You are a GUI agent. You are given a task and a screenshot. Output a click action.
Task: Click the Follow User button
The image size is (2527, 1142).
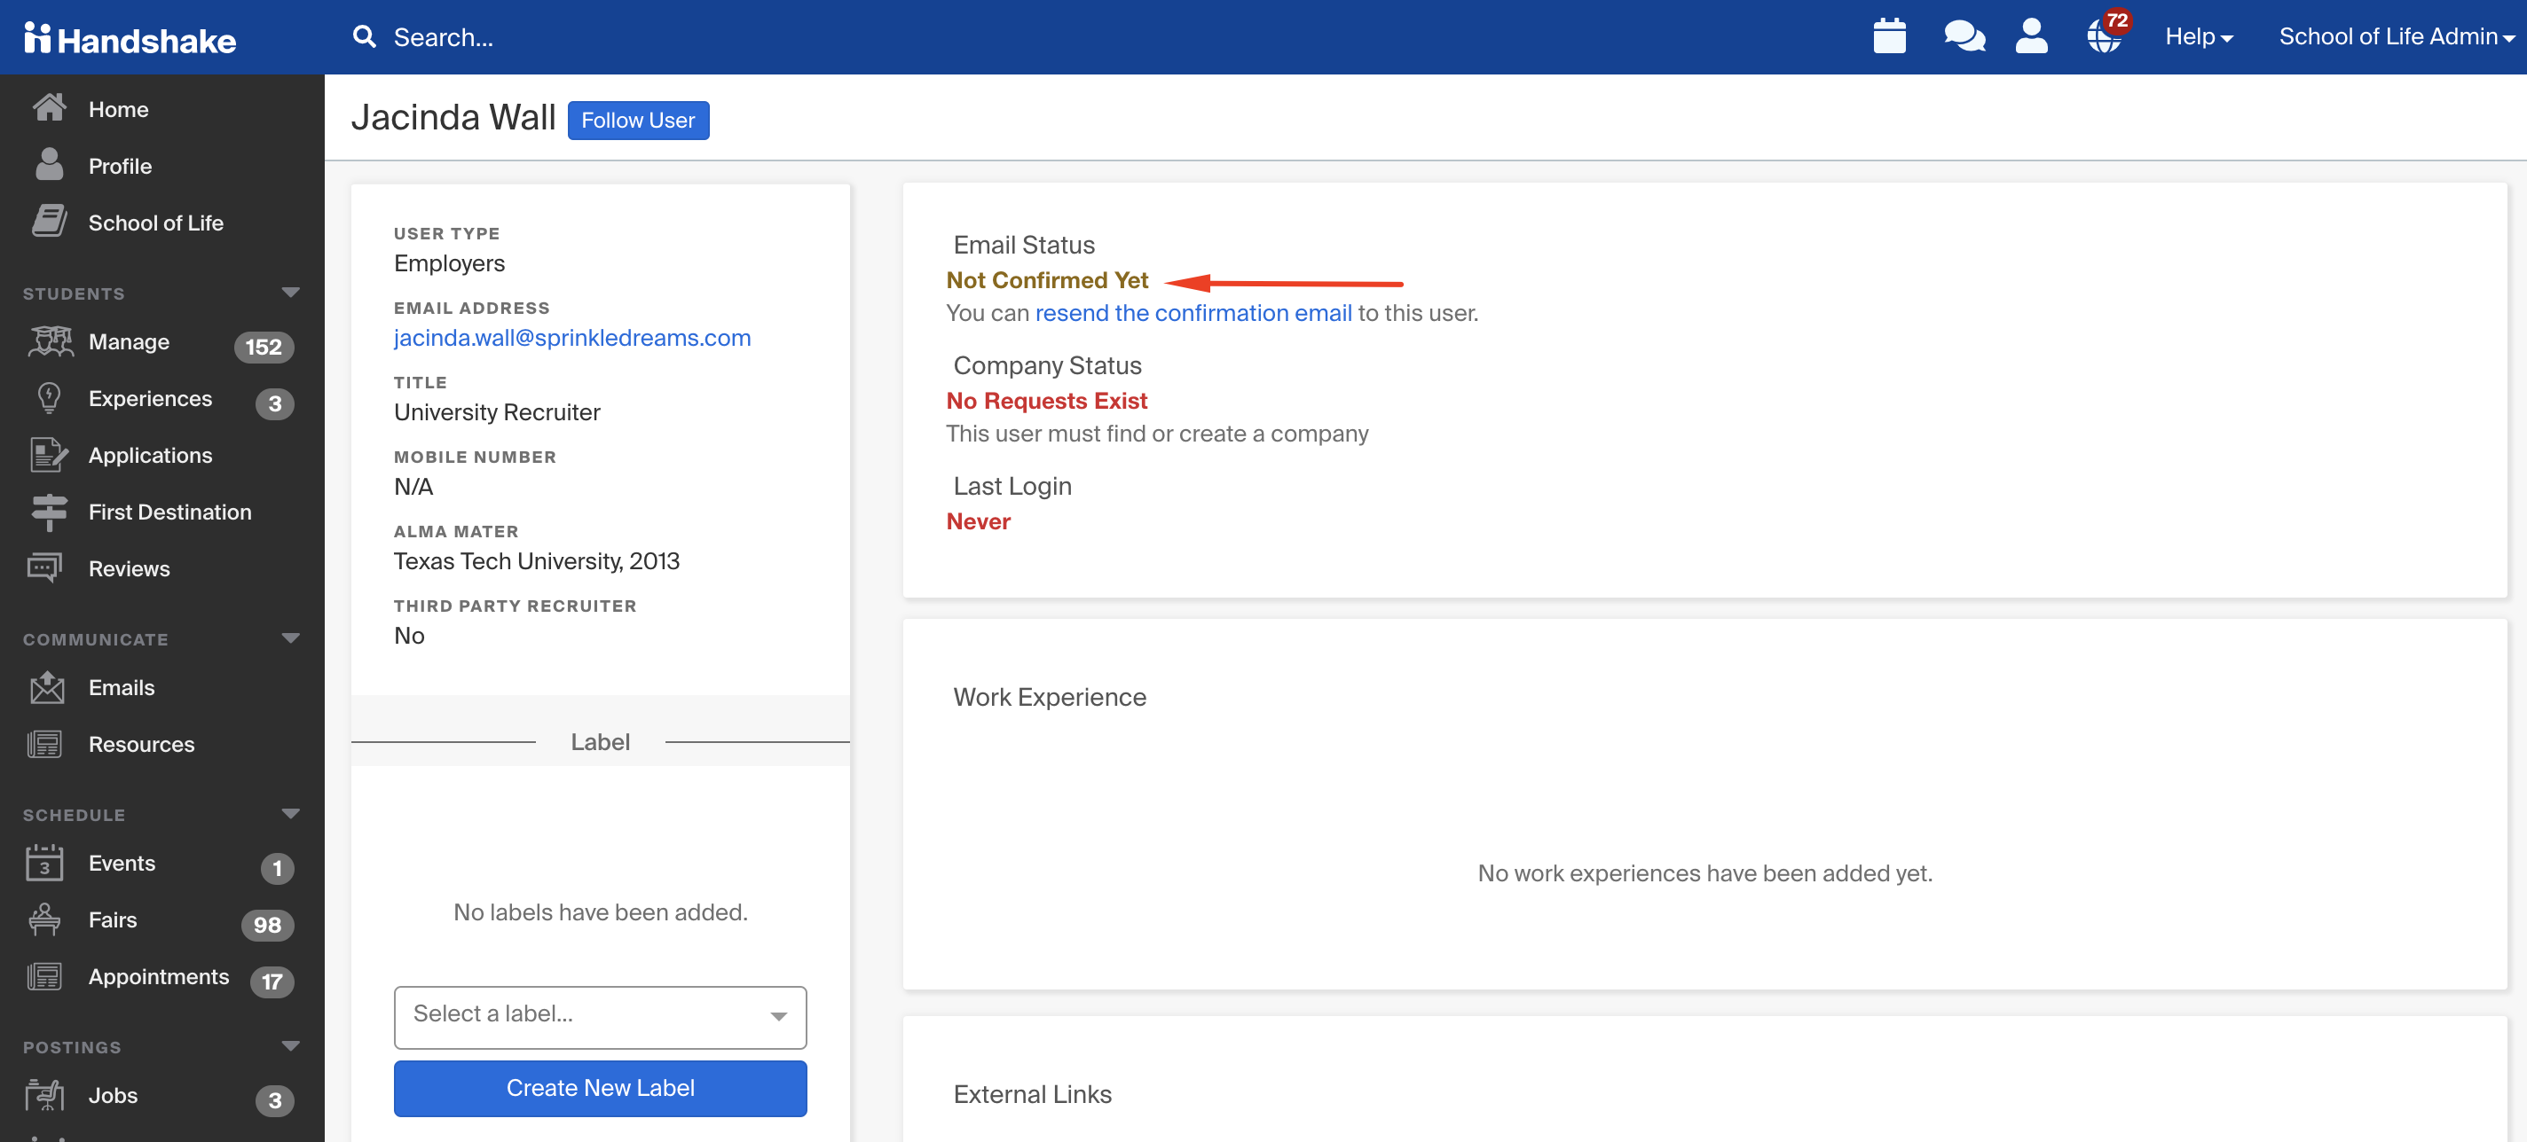(x=638, y=120)
